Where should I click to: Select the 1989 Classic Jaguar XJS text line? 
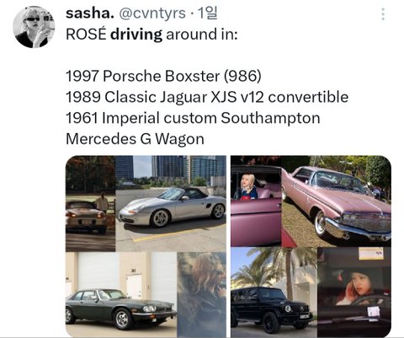pyautogui.click(x=207, y=97)
